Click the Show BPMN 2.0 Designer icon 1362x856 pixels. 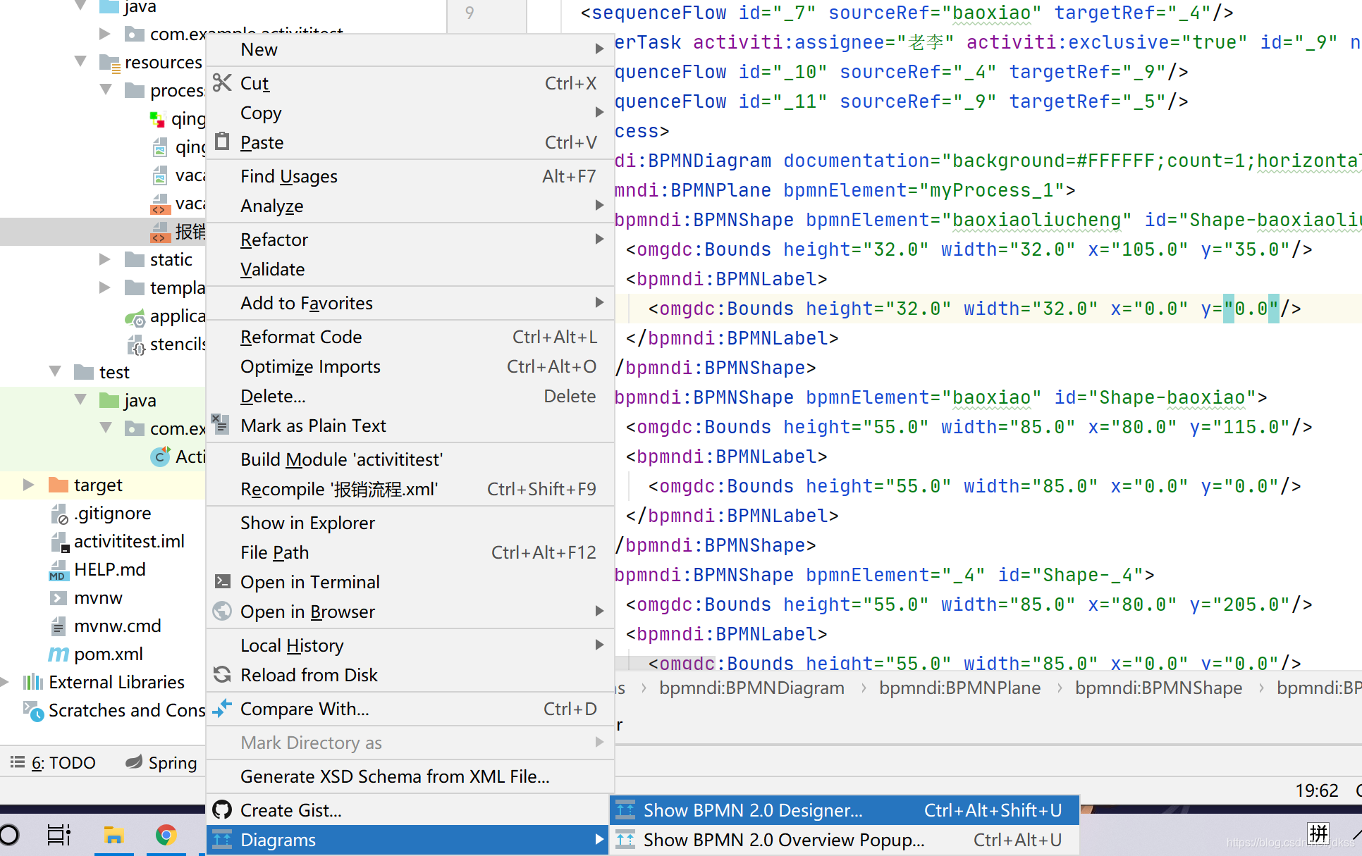[625, 810]
